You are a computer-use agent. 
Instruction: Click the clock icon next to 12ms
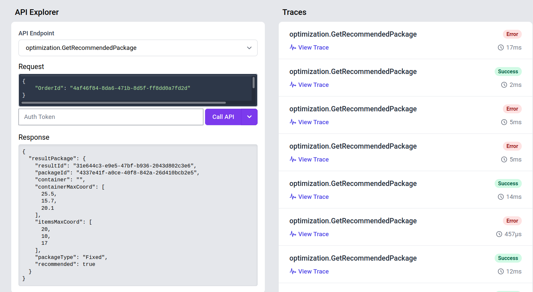[x=501, y=272]
